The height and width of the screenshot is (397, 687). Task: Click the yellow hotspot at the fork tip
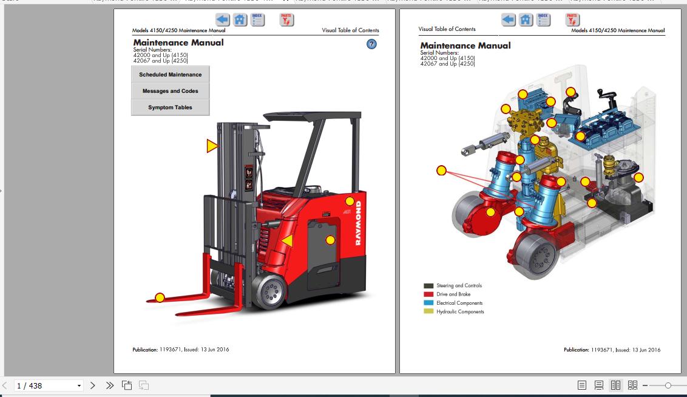[x=160, y=298]
